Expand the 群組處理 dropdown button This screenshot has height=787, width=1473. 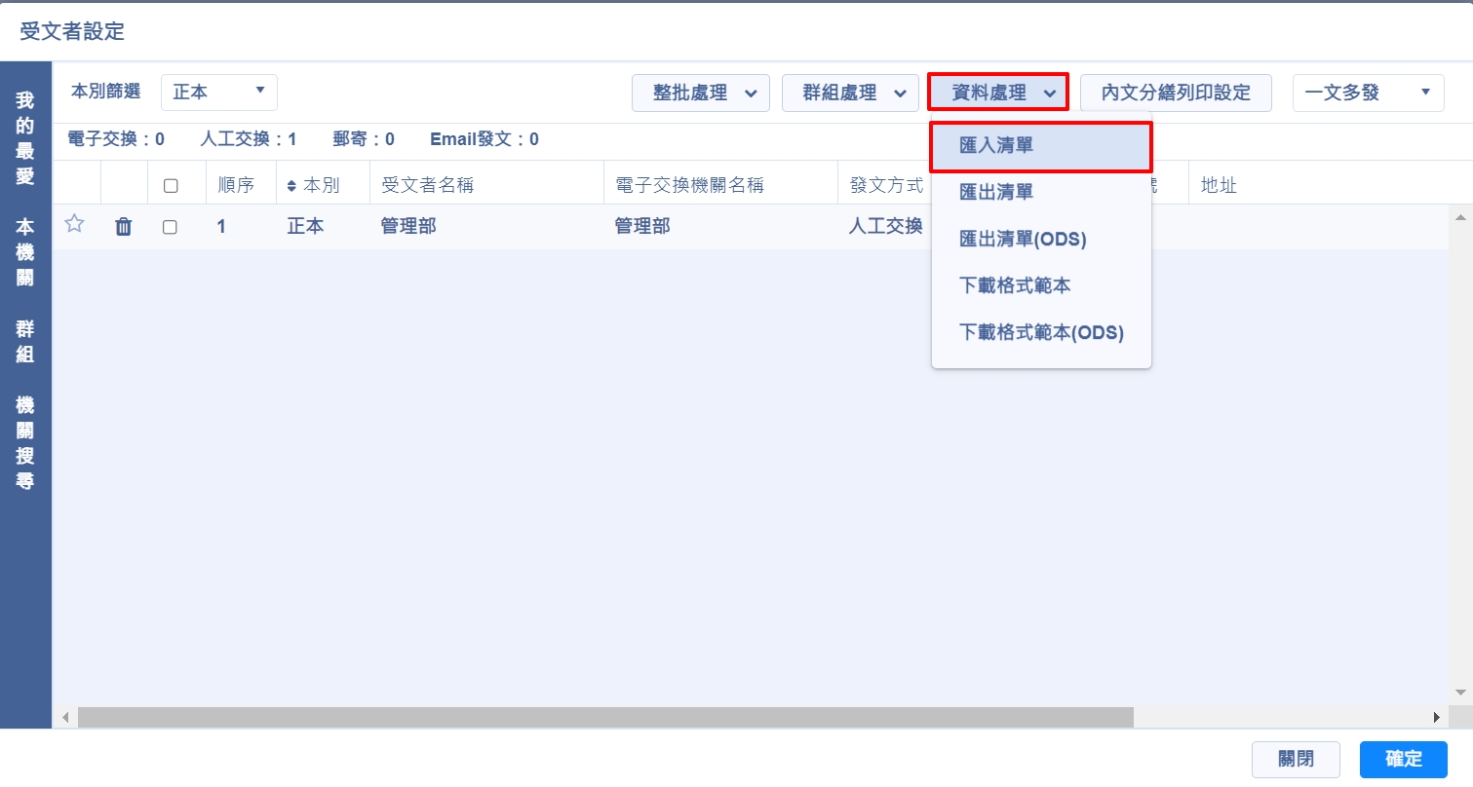(x=849, y=94)
